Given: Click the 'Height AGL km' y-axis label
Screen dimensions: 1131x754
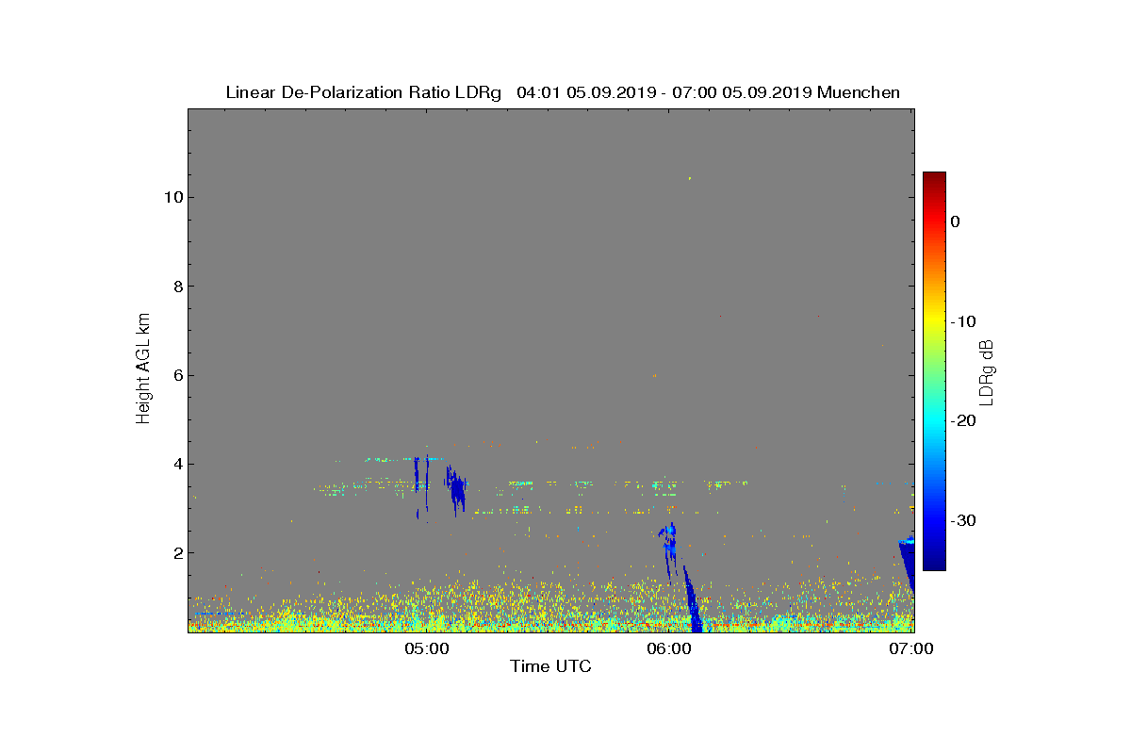Looking at the screenshot, I should (x=143, y=369).
